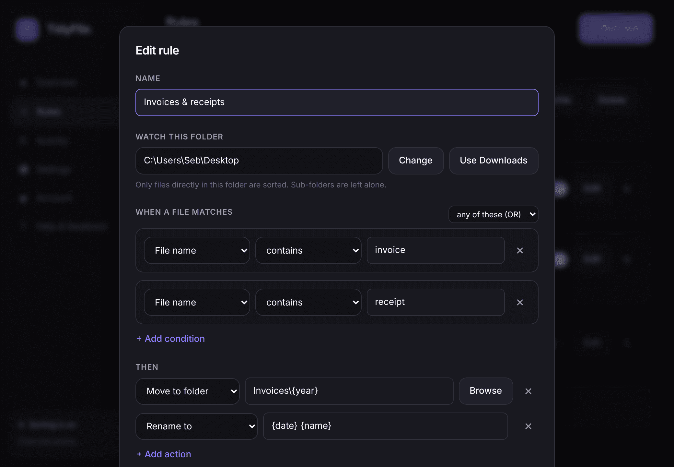Click the Change folder button

(x=416, y=161)
